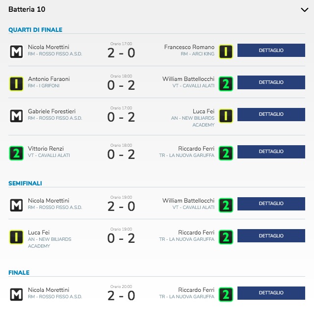Open Dettaglio for Morettini vs Romano match
Screen dimensions: 314x312
271,50
